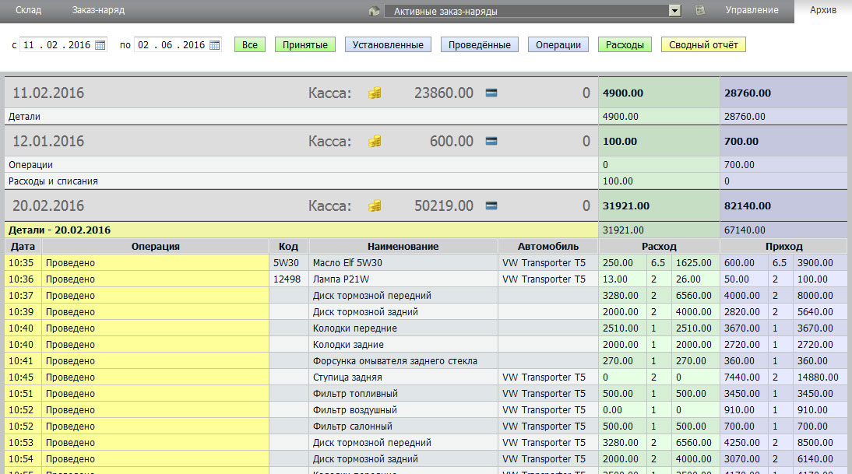Viewport: 852px width, 474px height.
Task: Click the card icon in 11.02.2016 row
Action: 491,93
